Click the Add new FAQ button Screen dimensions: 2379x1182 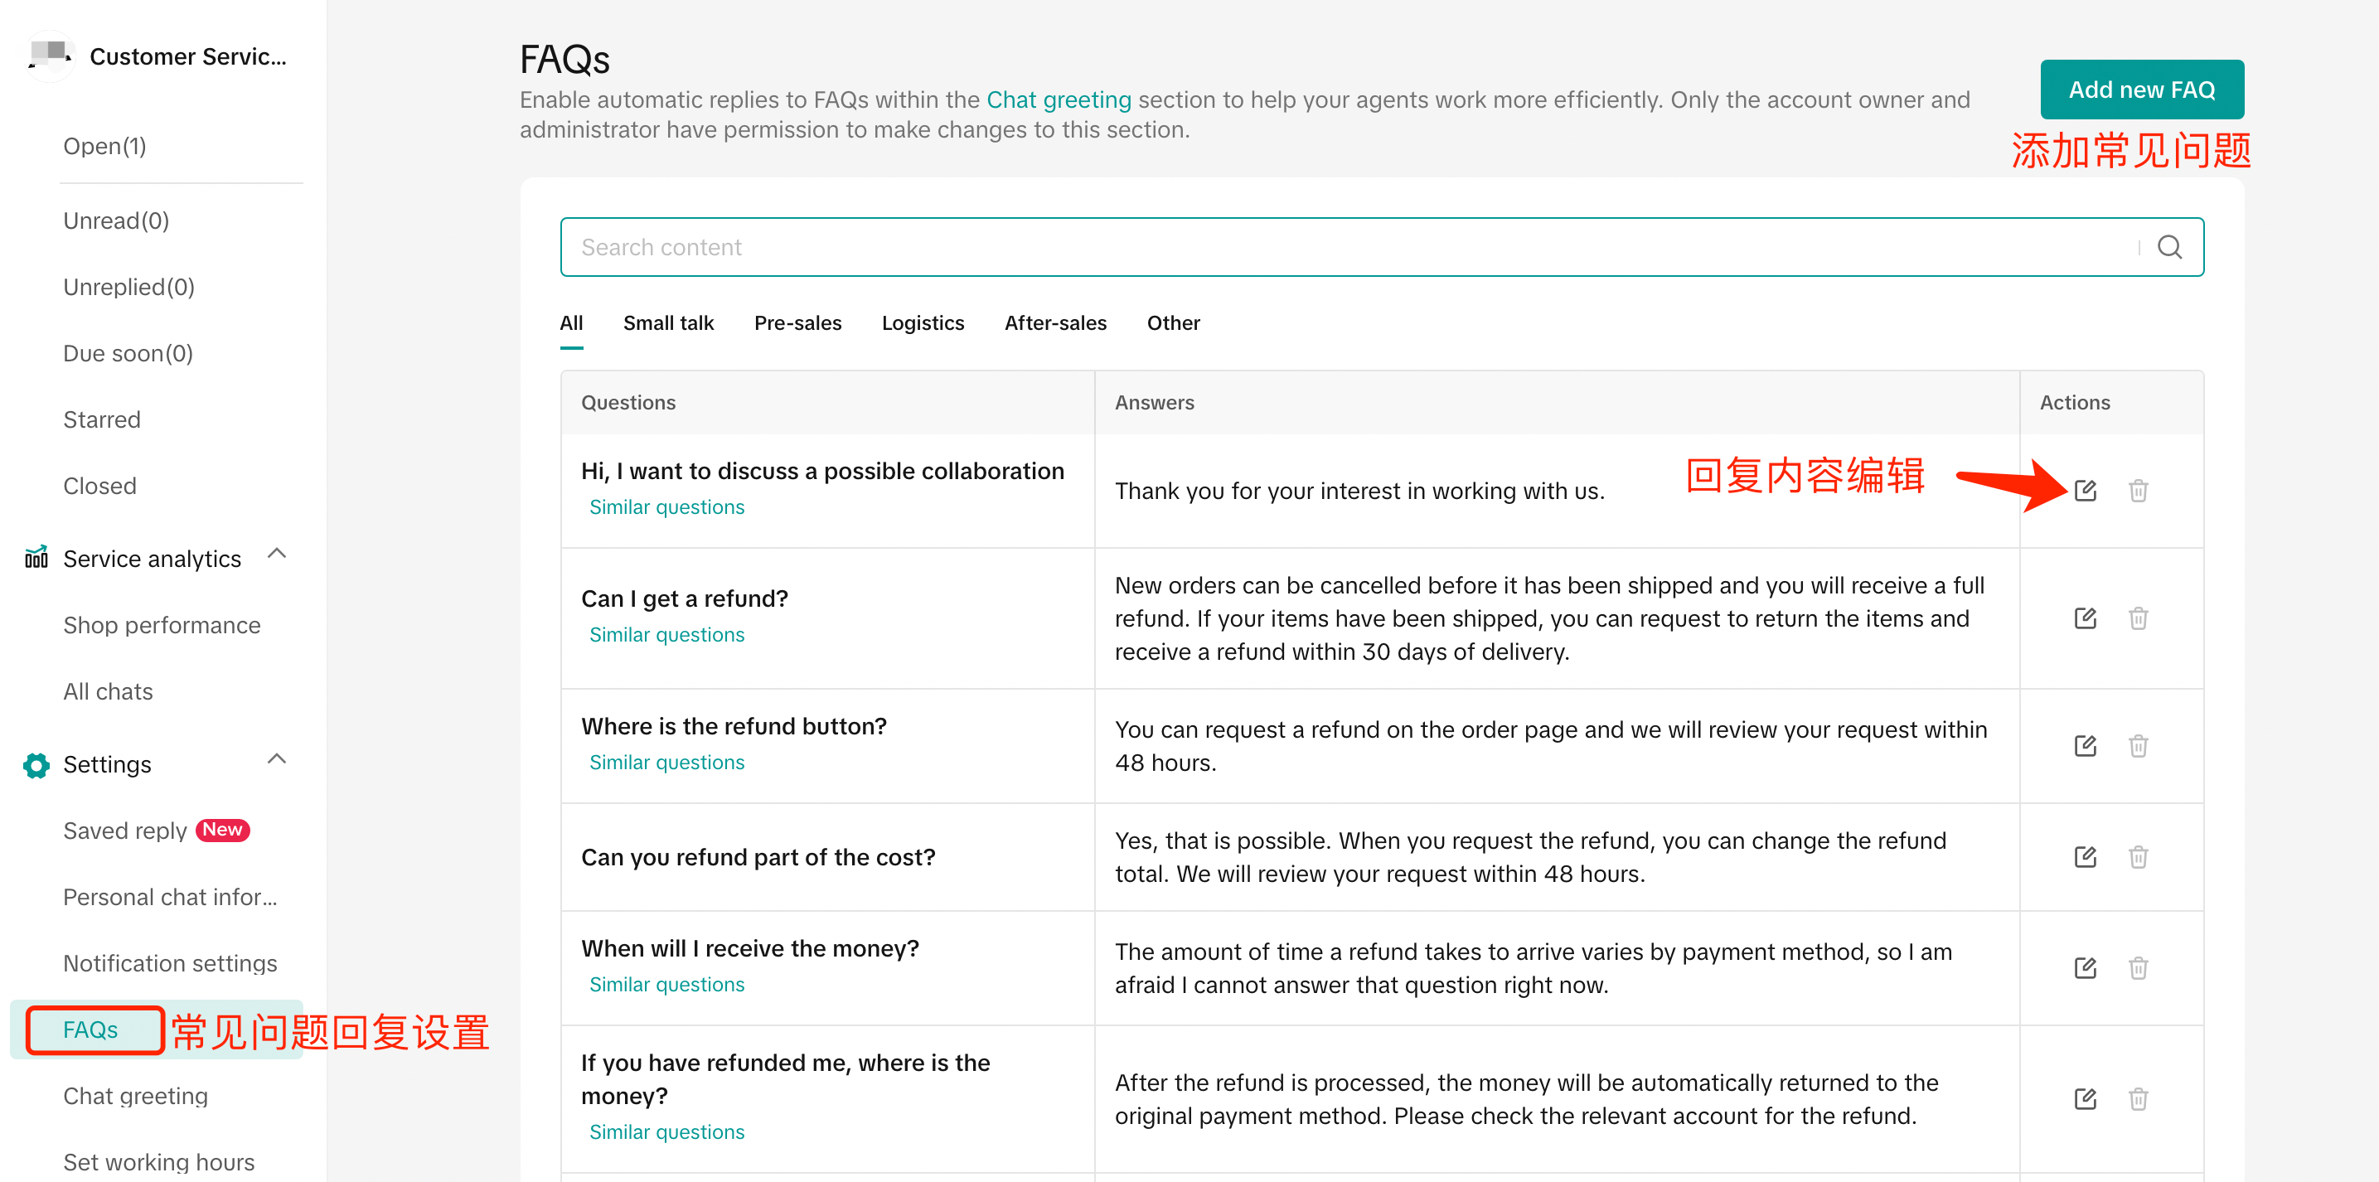[x=2141, y=90]
